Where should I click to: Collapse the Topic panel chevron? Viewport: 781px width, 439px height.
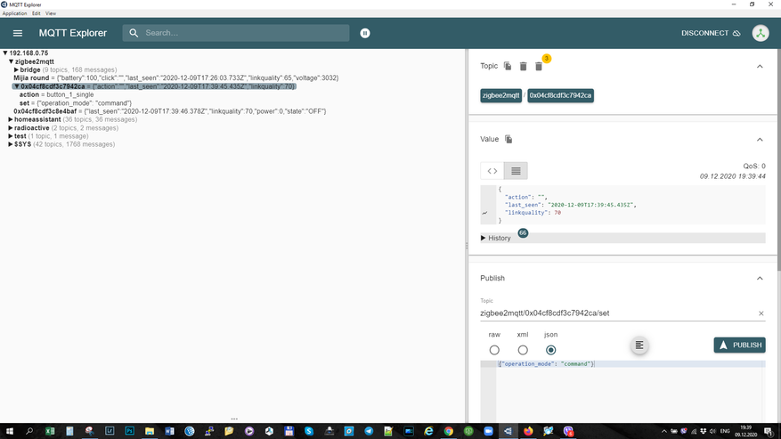pyautogui.click(x=760, y=66)
